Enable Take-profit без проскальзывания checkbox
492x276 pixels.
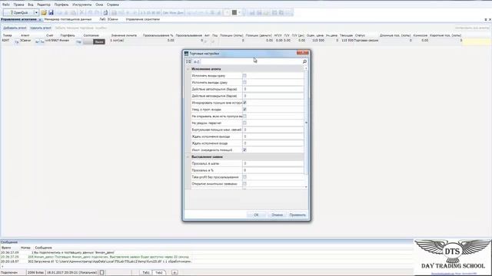244,177
